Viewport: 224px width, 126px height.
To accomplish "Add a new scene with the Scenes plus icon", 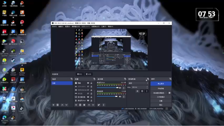I will pyautogui.click(x=53, y=105).
